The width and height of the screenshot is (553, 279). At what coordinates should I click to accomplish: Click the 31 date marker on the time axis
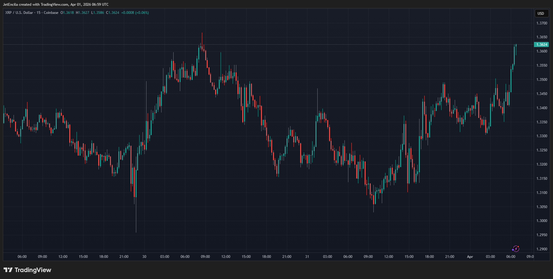(x=307, y=257)
